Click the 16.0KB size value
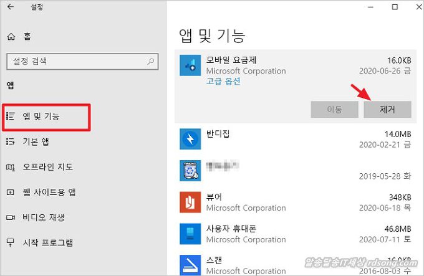Viewport: 424px width, 276px height. pos(399,60)
